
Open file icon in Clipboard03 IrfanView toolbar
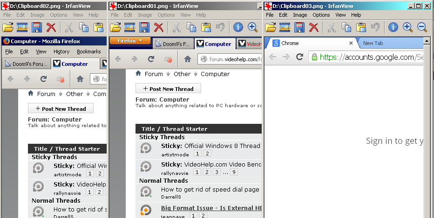click(271, 27)
